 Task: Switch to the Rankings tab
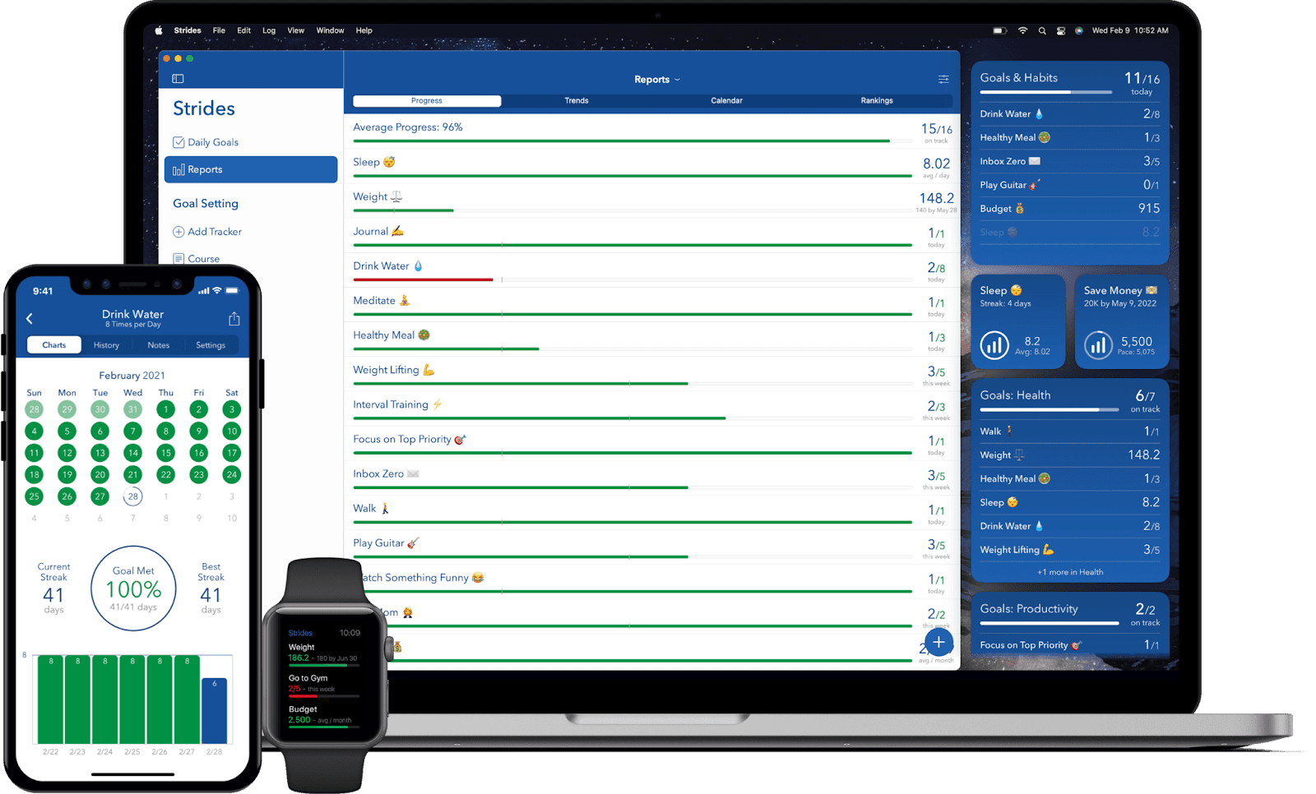coord(877,100)
